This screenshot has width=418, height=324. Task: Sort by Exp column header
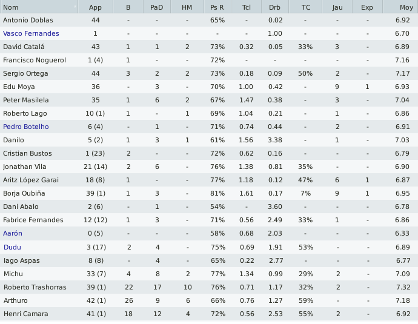[367, 7]
